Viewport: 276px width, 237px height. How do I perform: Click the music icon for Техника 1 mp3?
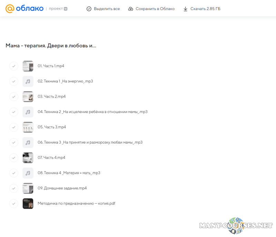[28, 81]
